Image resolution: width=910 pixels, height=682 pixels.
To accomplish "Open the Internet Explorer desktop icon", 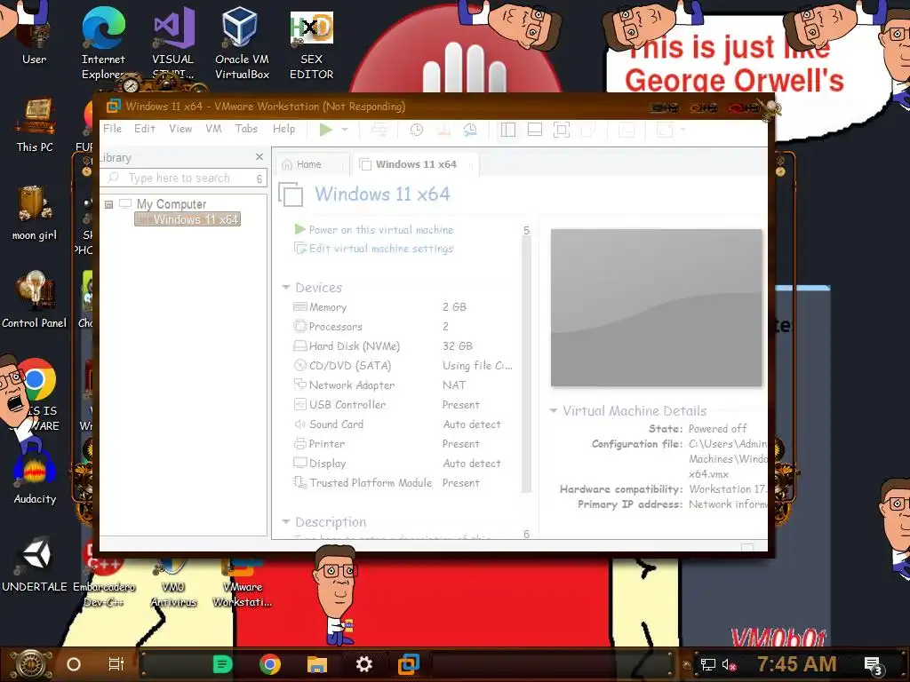I will (x=103, y=44).
